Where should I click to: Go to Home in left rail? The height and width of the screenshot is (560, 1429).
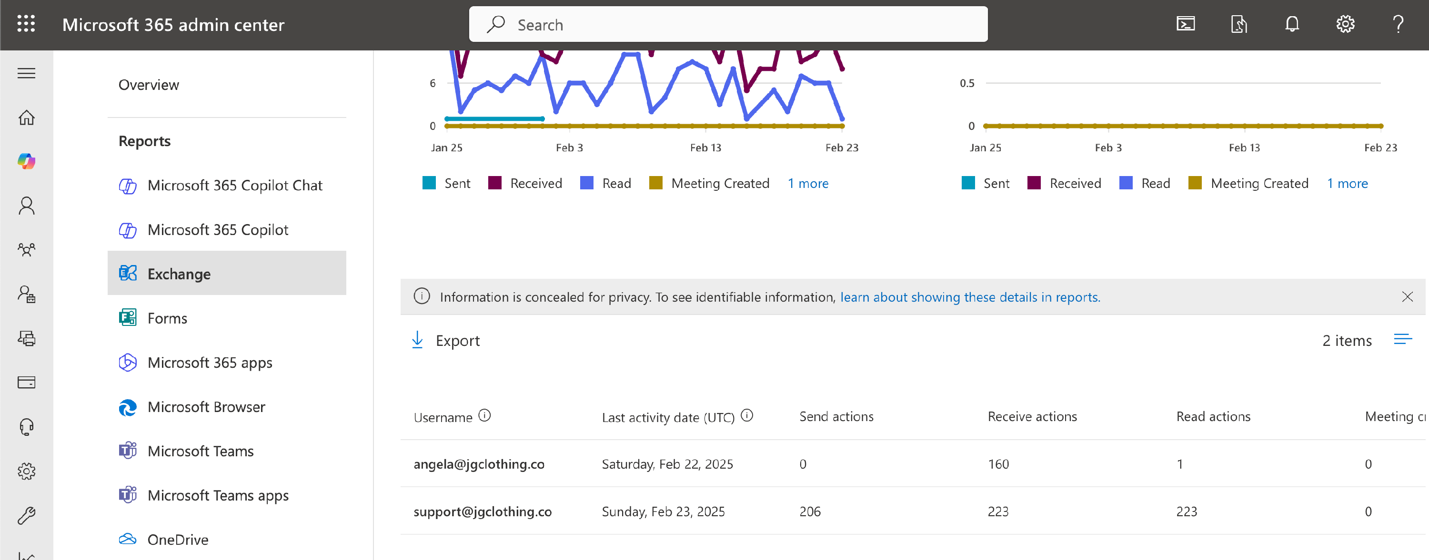(x=26, y=118)
